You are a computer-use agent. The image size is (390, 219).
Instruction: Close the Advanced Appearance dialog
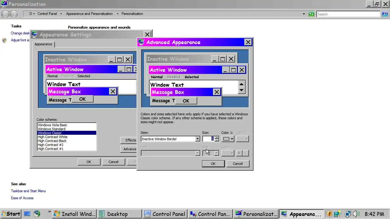248,42
